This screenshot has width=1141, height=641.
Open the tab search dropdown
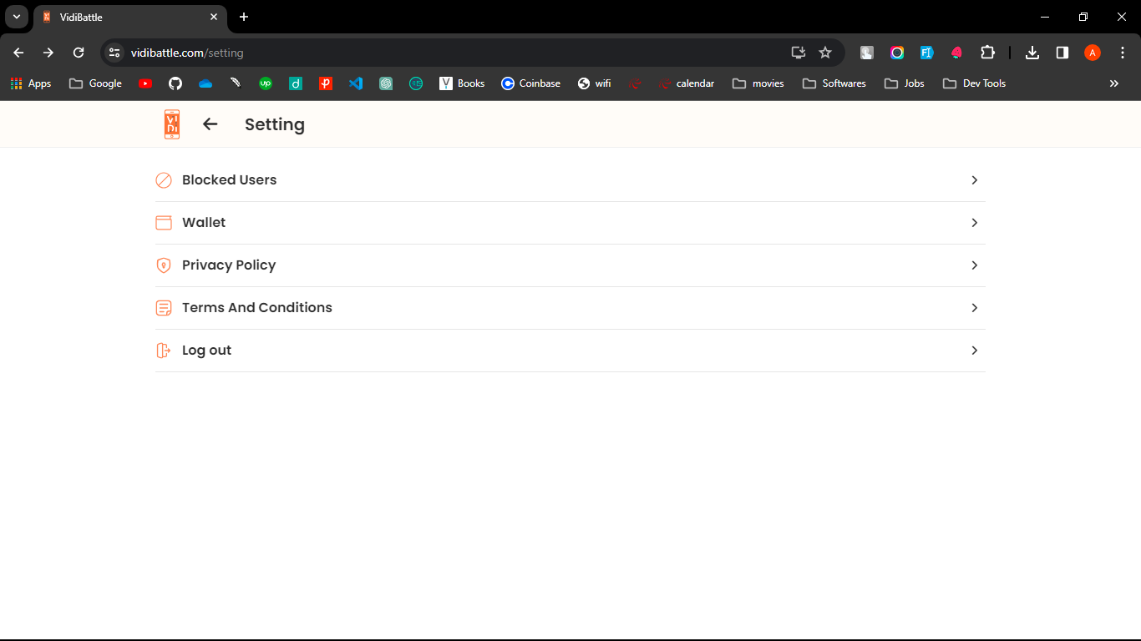tap(17, 17)
